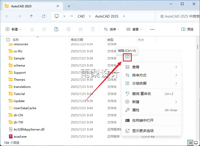Choose 撤消 重命名 in context menu
Viewport: 200px width, 146px height.
click(x=152, y=94)
